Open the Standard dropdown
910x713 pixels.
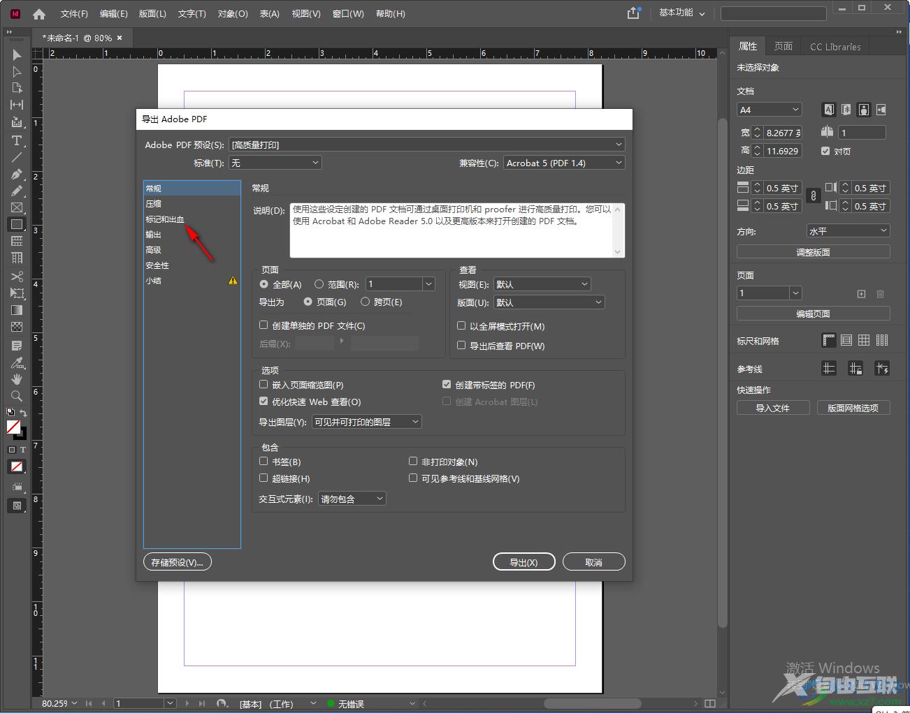point(275,163)
